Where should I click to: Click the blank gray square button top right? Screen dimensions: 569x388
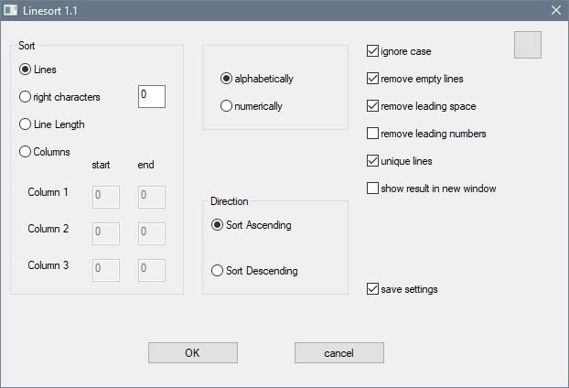pos(527,45)
